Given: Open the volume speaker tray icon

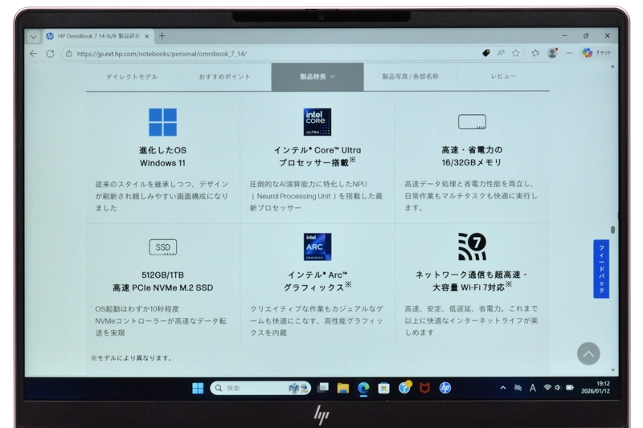Looking at the screenshot, I should [x=558, y=388].
